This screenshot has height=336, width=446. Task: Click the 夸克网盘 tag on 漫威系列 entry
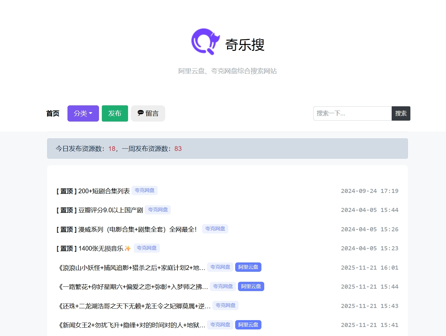215,229
